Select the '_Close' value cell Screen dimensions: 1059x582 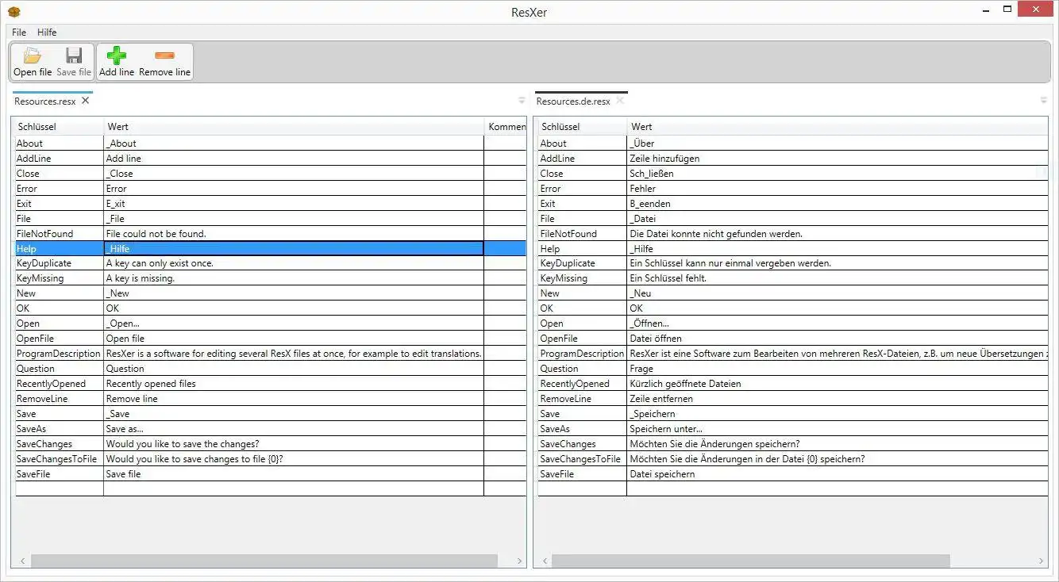point(294,174)
